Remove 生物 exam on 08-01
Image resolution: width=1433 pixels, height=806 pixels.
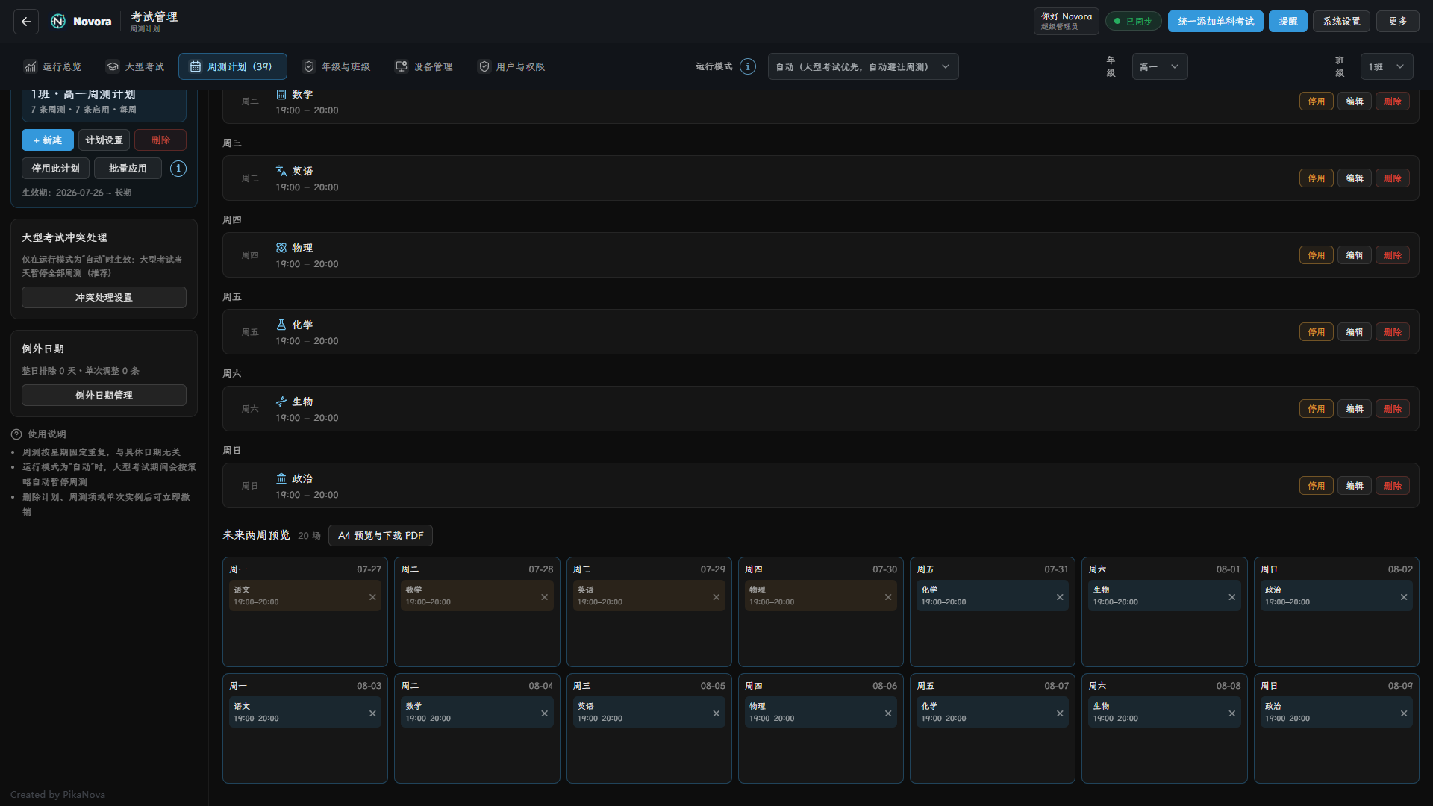tap(1231, 597)
